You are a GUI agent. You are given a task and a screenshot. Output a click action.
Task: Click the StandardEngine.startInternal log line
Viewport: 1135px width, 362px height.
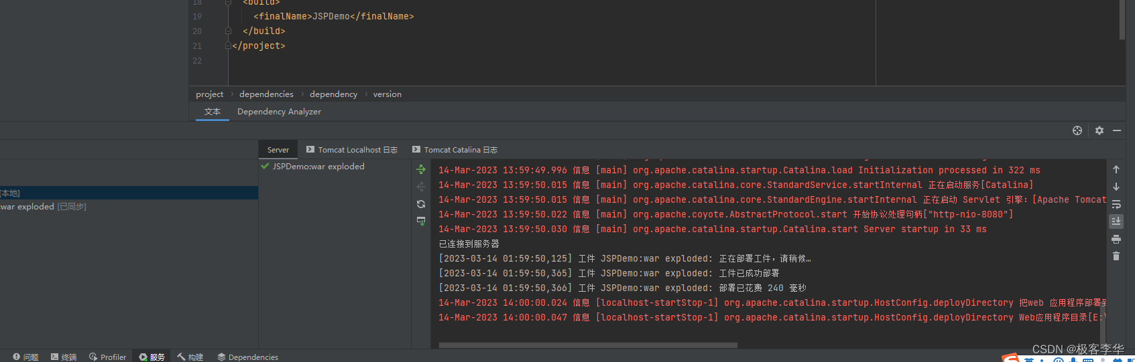pos(772,199)
